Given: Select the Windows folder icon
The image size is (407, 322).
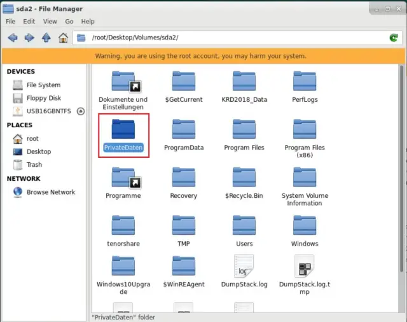Looking at the screenshot, I should [305, 226].
